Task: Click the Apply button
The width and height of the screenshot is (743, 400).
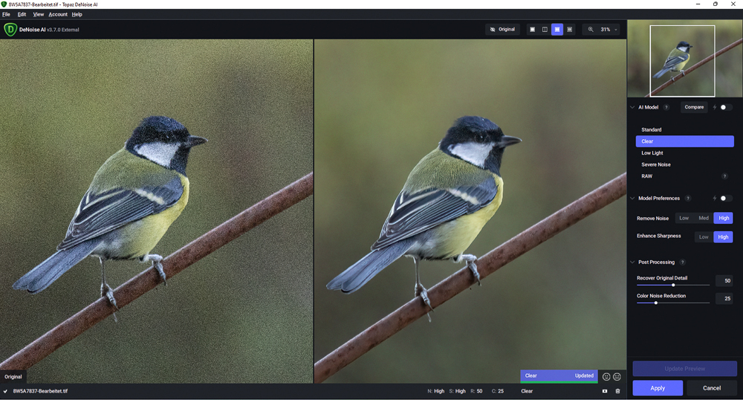Action: click(x=658, y=388)
